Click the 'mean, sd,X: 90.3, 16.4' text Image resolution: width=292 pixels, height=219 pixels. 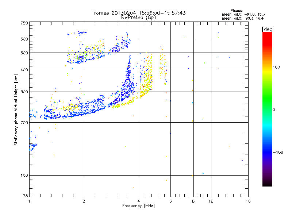(x=243, y=19)
